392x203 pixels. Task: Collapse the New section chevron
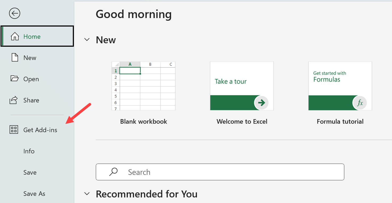click(87, 40)
